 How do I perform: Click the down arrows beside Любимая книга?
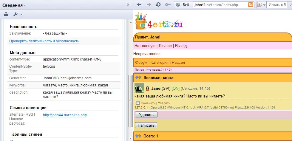click(x=138, y=78)
